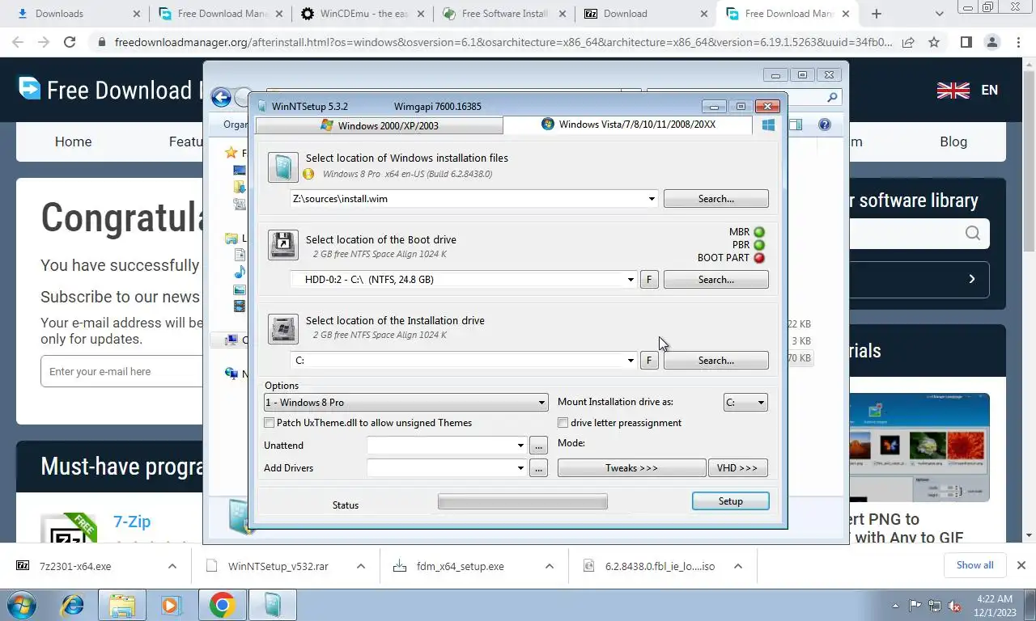Image resolution: width=1036 pixels, height=621 pixels.
Task: Click the green PBR status light
Action: (759, 245)
